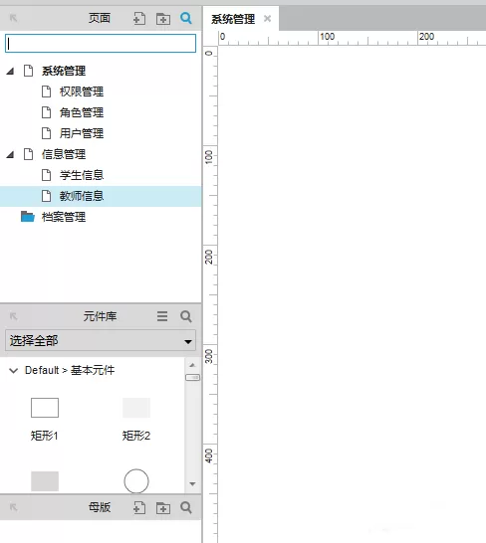
Task: Select the 系统管理 page in tree
Action: pyautogui.click(x=64, y=71)
